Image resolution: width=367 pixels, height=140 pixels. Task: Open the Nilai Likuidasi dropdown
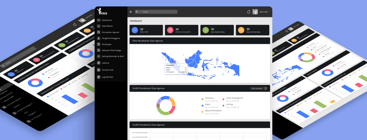click(x=259, y=88)
